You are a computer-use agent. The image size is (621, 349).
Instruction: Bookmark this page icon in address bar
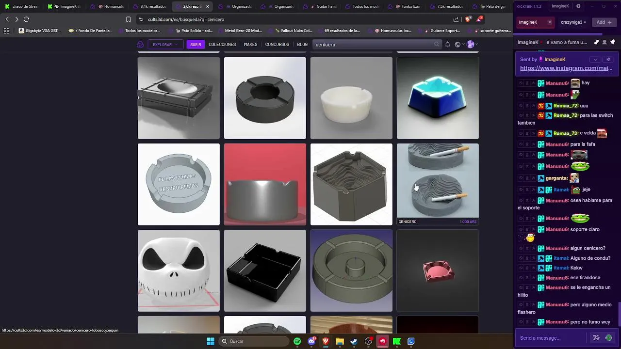tap(128, 19)
